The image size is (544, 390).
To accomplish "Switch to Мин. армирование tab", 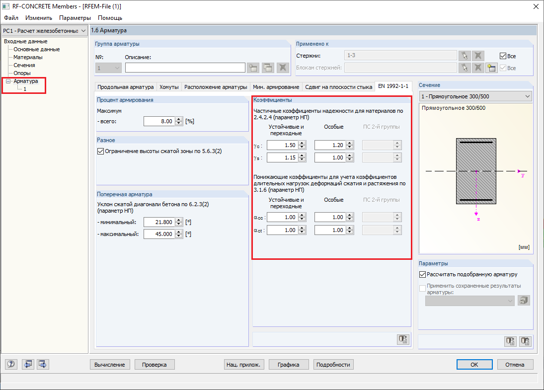I will coord(276,87).
